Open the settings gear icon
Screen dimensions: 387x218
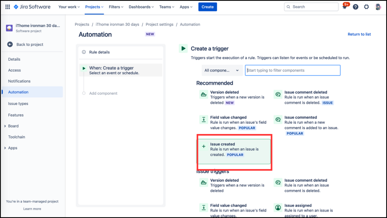tap(366, 7)
